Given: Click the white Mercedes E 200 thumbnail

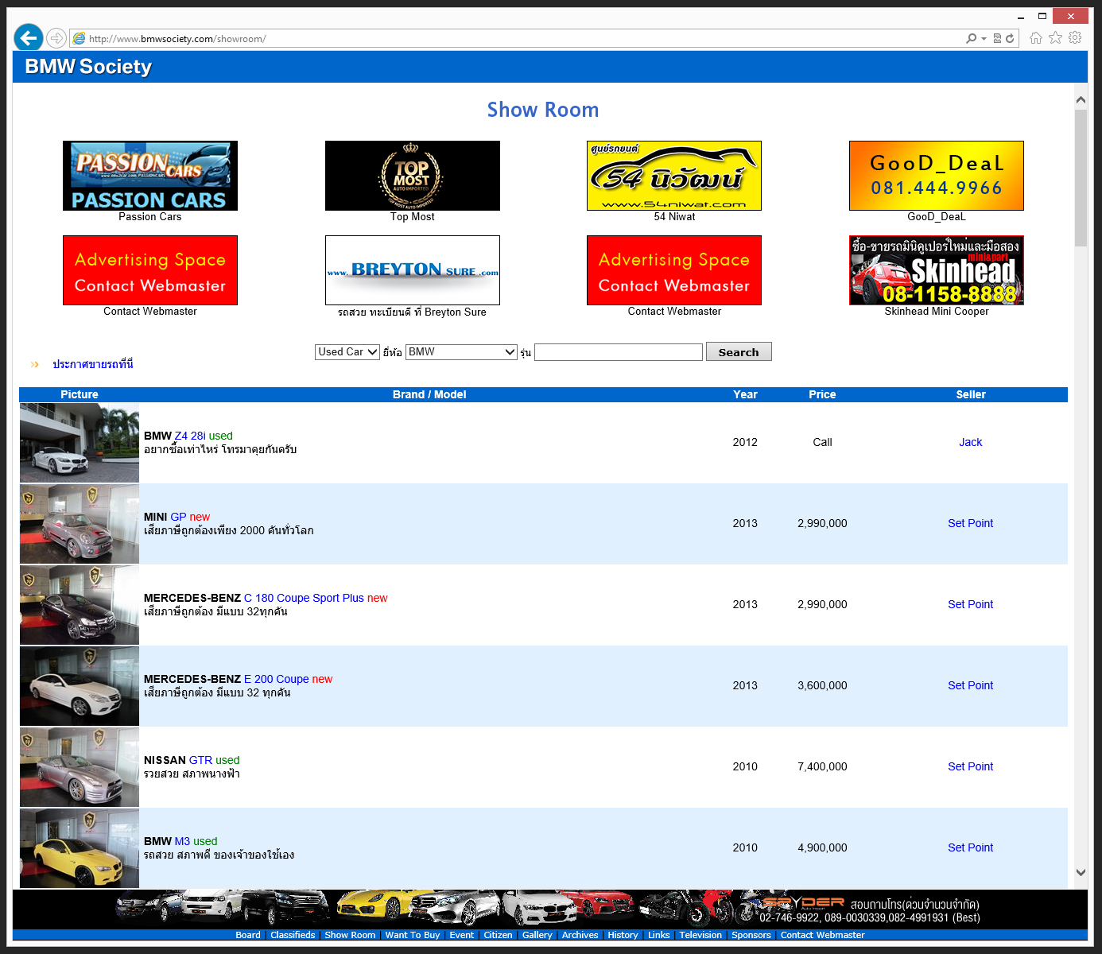Looking at the screenshot, I should tap(80, 686).
